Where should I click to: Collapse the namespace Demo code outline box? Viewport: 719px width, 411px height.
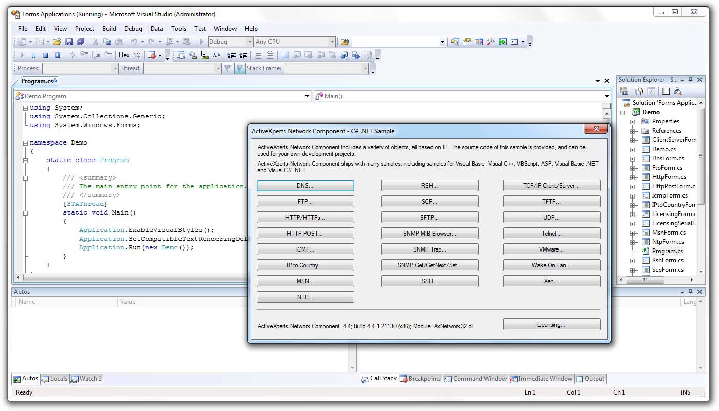tap(25, 142)
